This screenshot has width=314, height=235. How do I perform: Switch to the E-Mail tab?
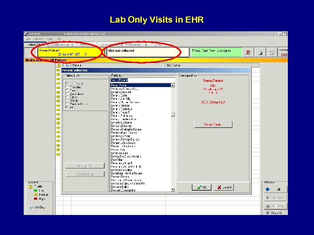point(158,44)
